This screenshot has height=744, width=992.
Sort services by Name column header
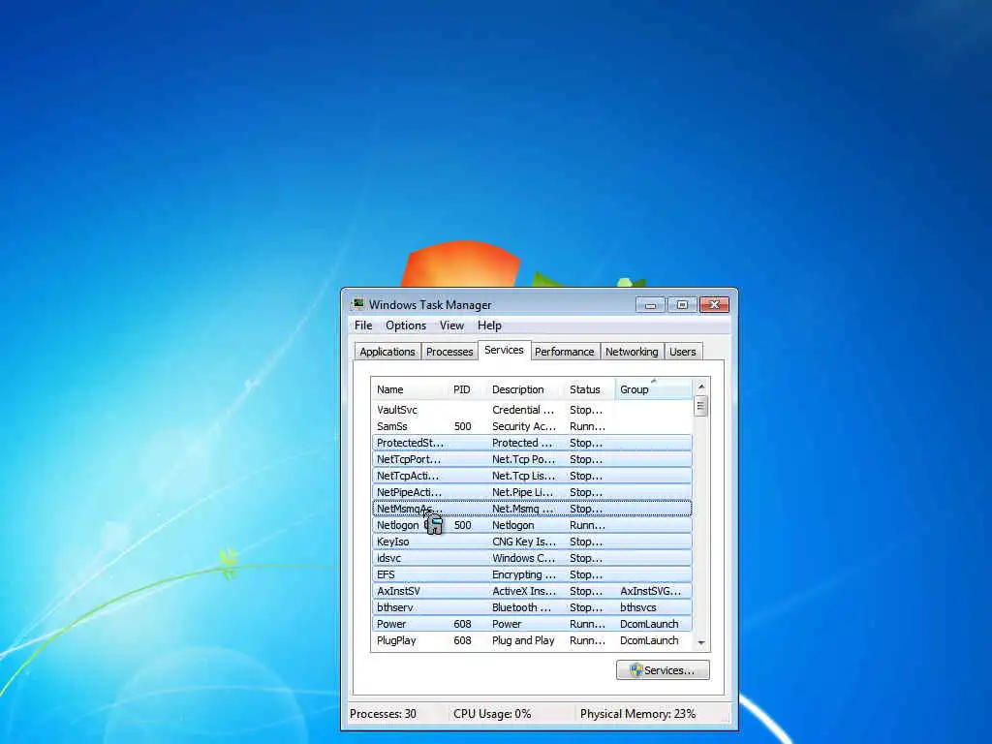(x=410, y=389)
